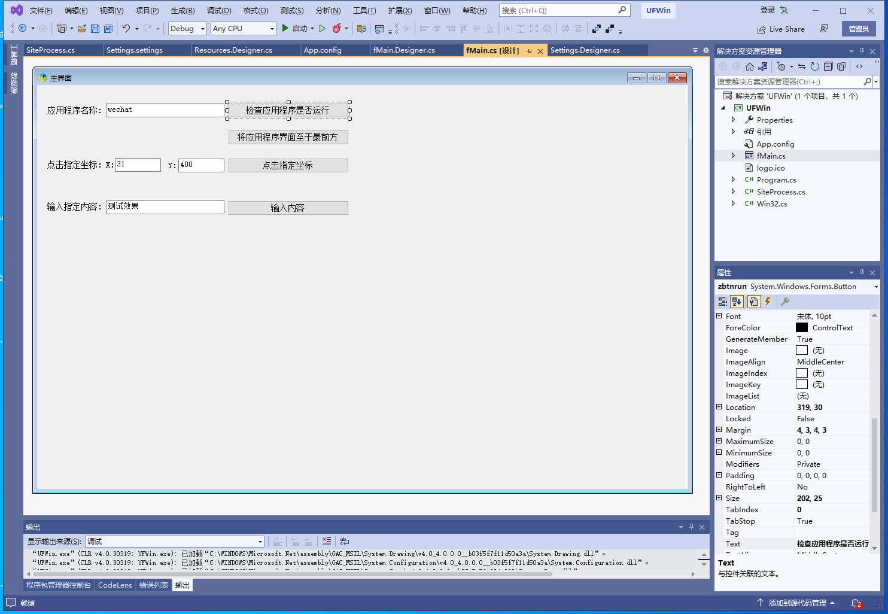Click the Find in Files folder icon
Viewport: 888px width, 614px height.
click(361, 28)
